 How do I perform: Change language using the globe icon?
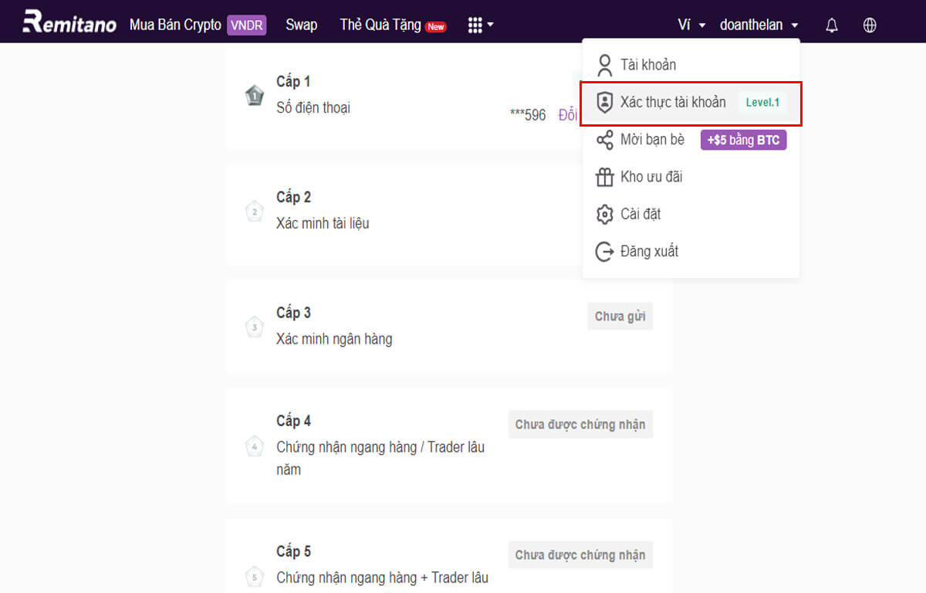870,24
